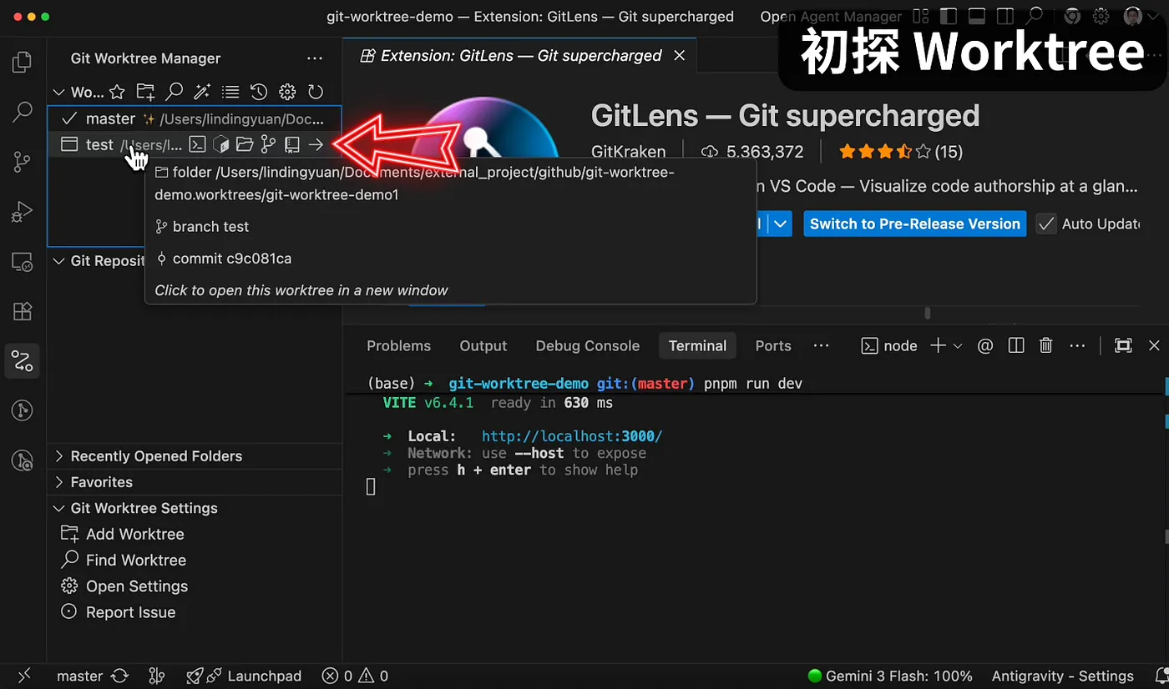Collapse the Git Repositories section
The width and height of the screenshot is (1169, 689).
(59, 261)
